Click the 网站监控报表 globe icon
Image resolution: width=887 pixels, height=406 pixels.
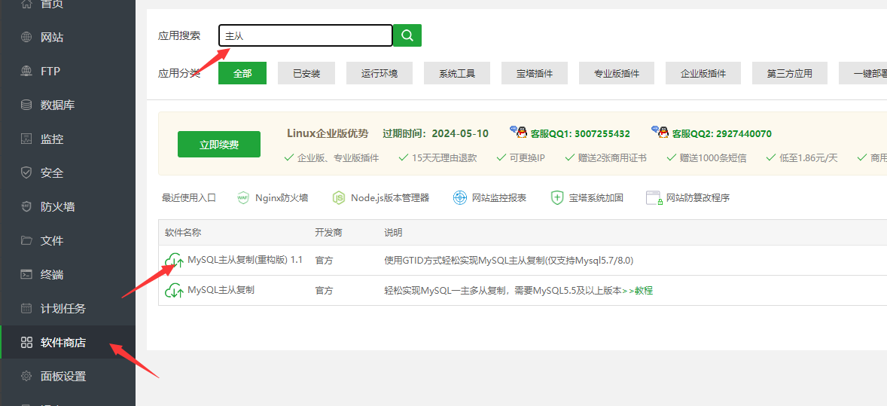click(460, 197)
